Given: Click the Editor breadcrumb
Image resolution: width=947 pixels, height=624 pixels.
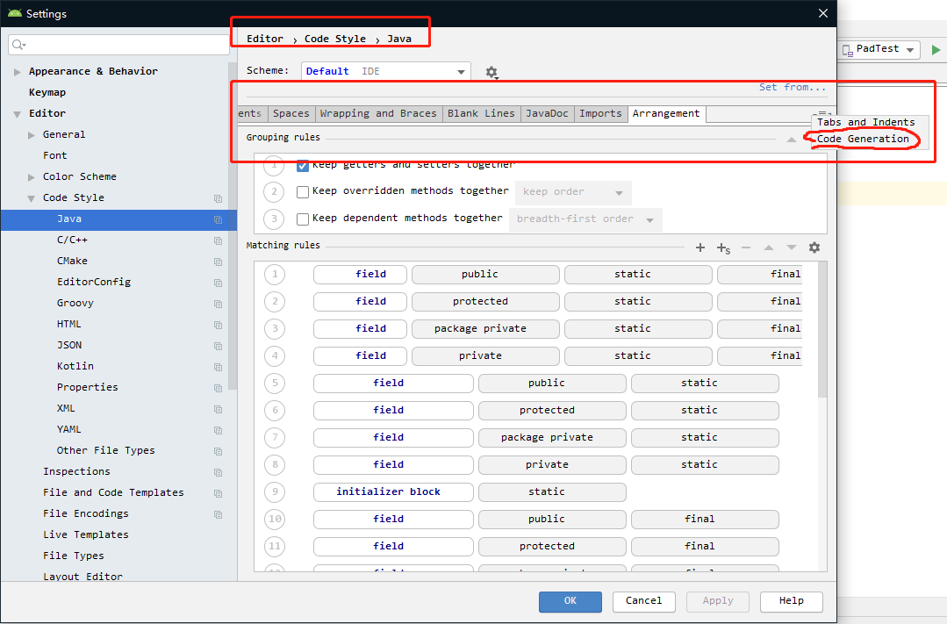Looking at the screenshot, I should [x=264, y=39].
